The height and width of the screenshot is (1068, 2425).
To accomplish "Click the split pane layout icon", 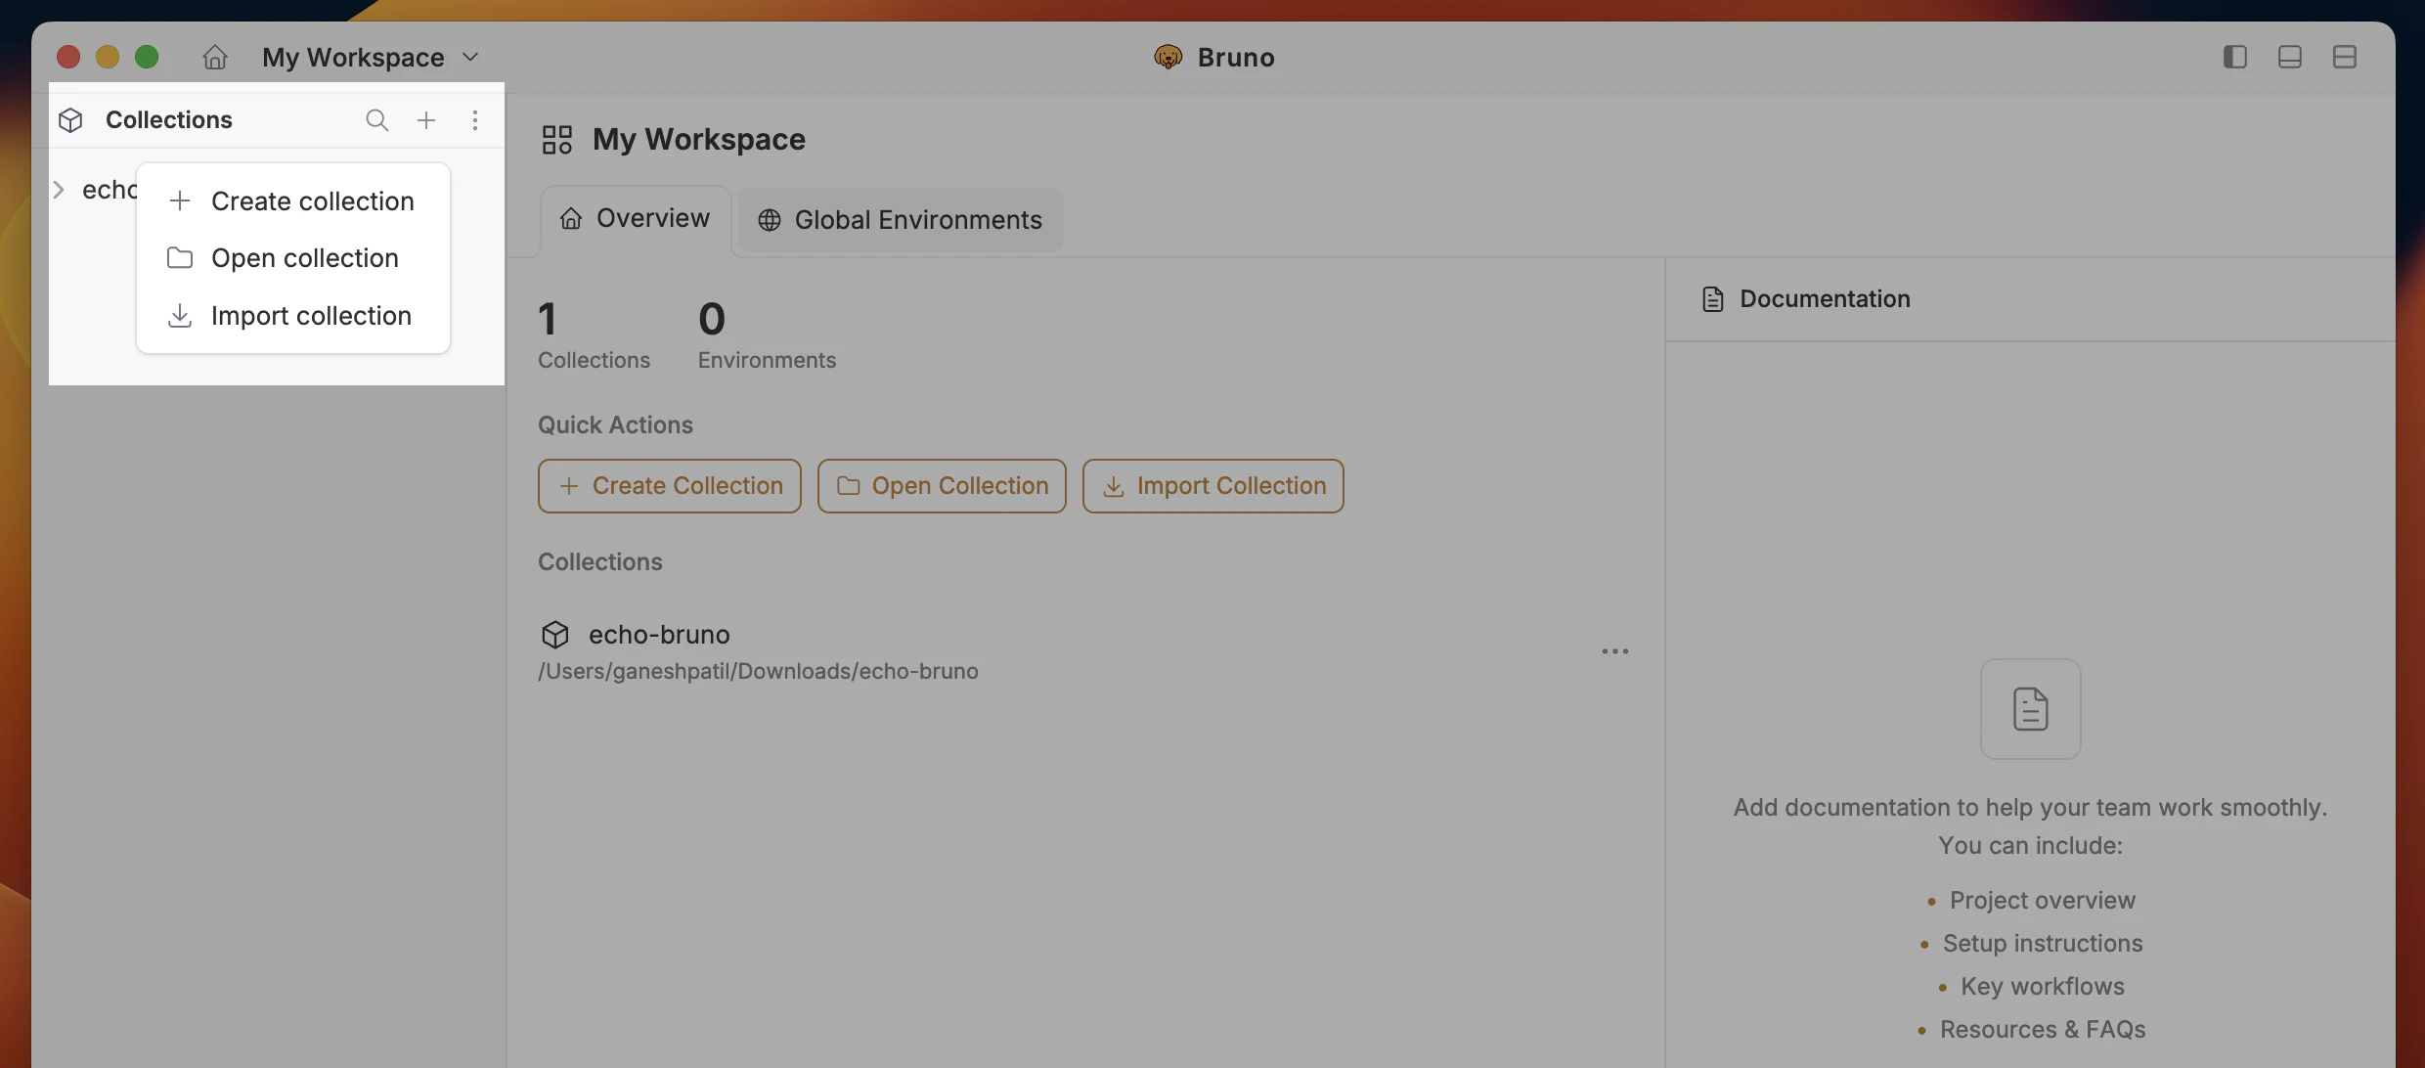I will pyautogui.click(x=2344, y=57).
